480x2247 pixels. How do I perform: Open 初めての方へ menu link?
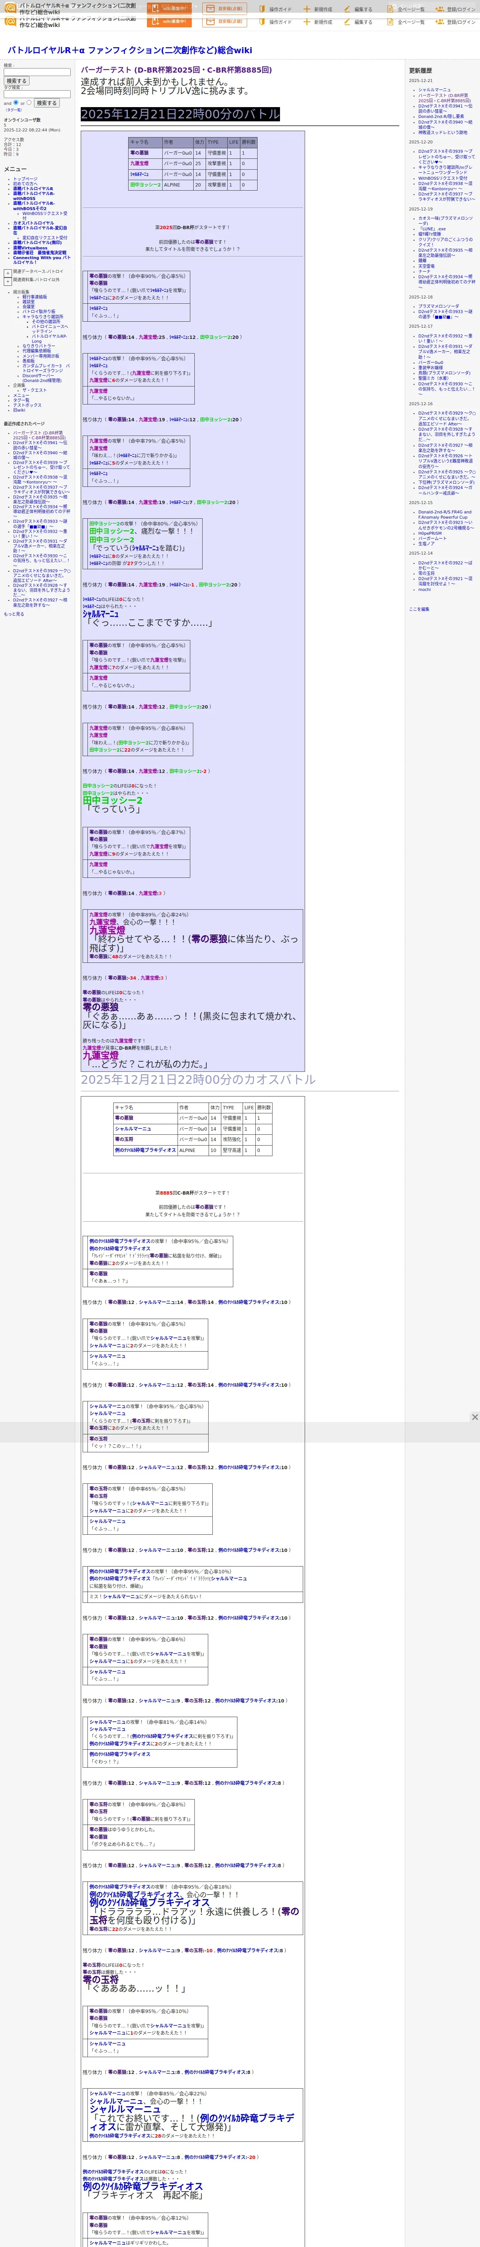pos(25,184)
